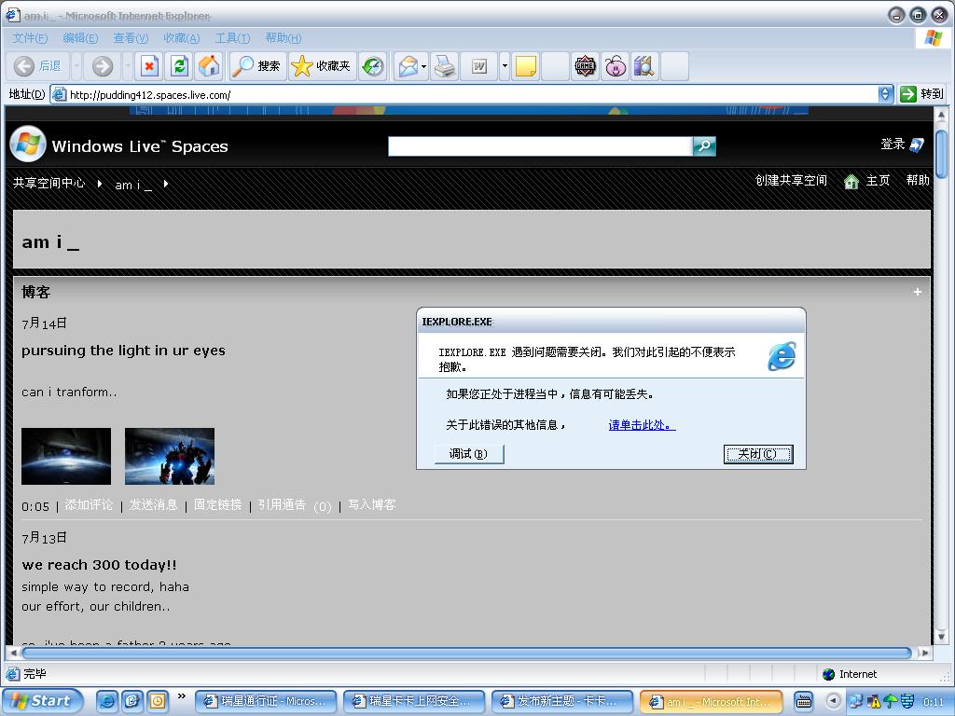Open the 查看(V) menu
Screen dimensions: 955x716
(x=131, y=38)
